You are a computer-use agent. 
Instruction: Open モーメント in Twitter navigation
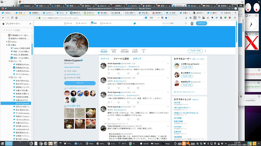(x=81, y=24)
